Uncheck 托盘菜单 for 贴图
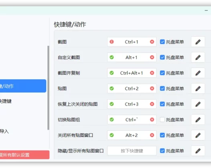This screenshot has width=211, height=168. pos(162,88)
